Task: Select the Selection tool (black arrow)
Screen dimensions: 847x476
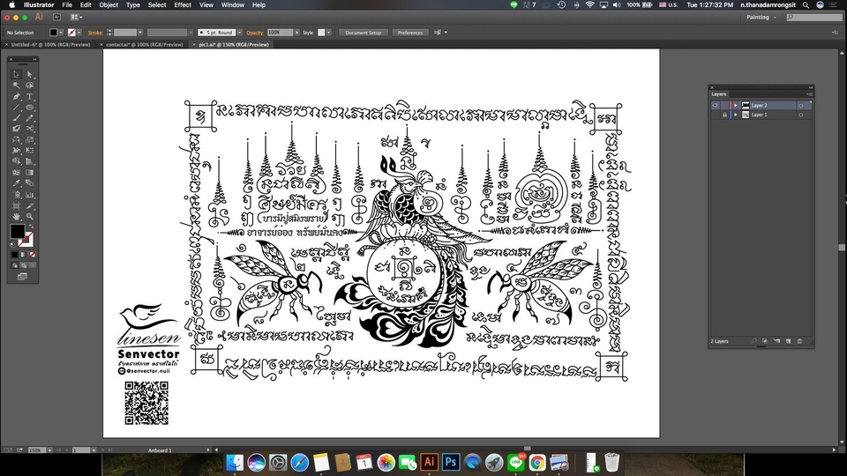Action: coord(16,74)
